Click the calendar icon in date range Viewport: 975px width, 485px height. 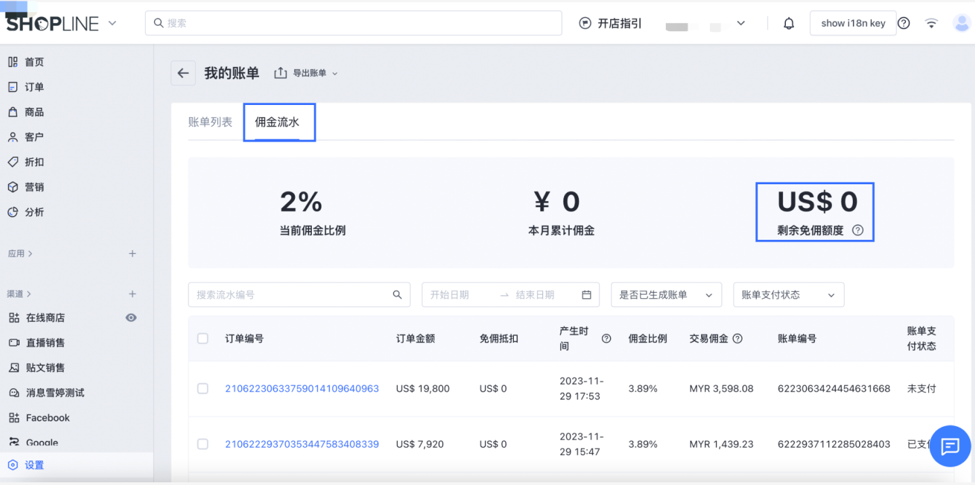click(x=586, y=295)
